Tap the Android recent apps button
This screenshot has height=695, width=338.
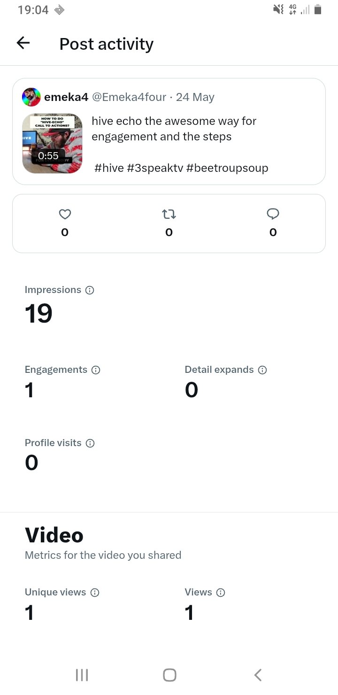coord(82,675)
